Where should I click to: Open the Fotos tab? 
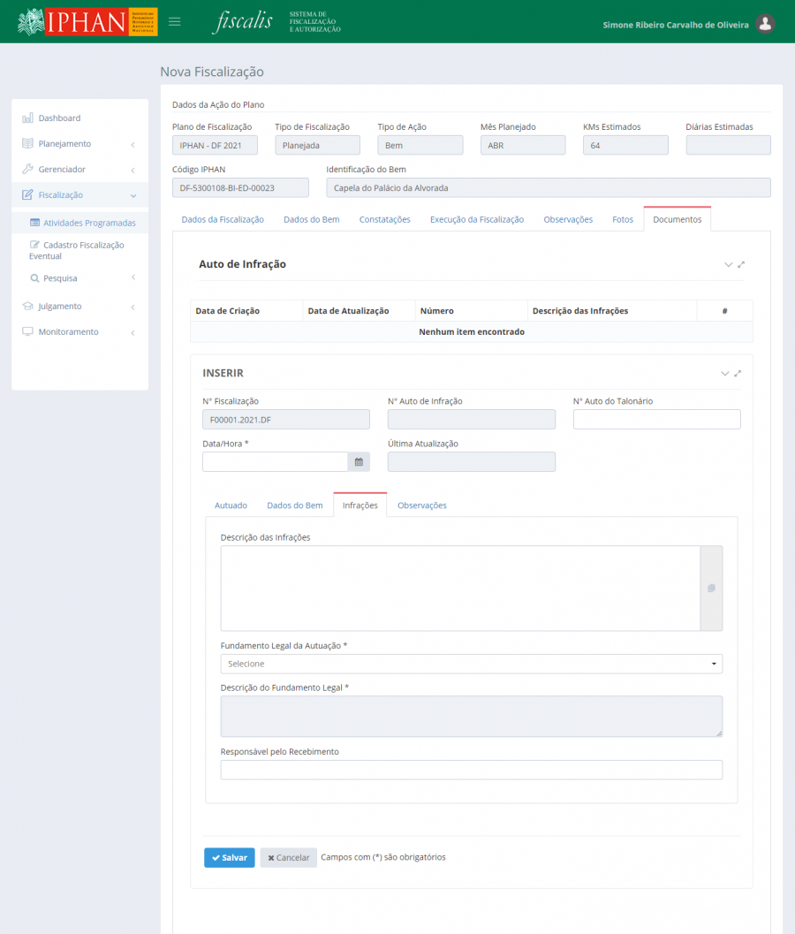[623, 219]
